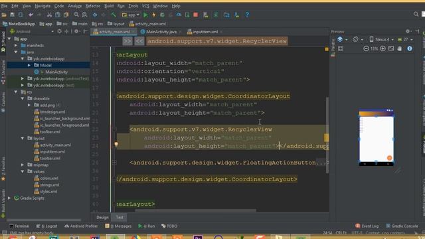Viewport: 425px width, 239px height.
Task: Click the Copy toolbar icon
Action: (x=58, y=15)
